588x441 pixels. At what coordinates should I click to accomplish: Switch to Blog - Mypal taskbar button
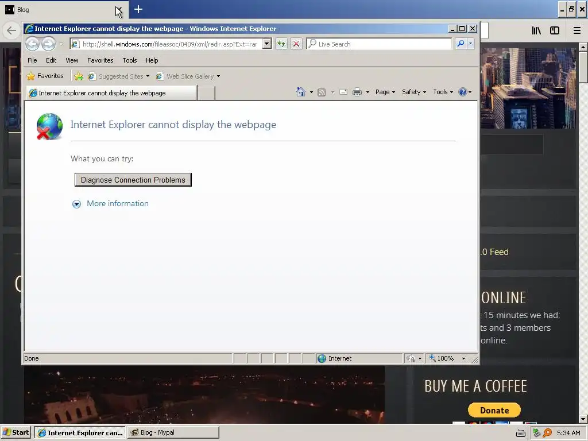[x=173, y=432]
